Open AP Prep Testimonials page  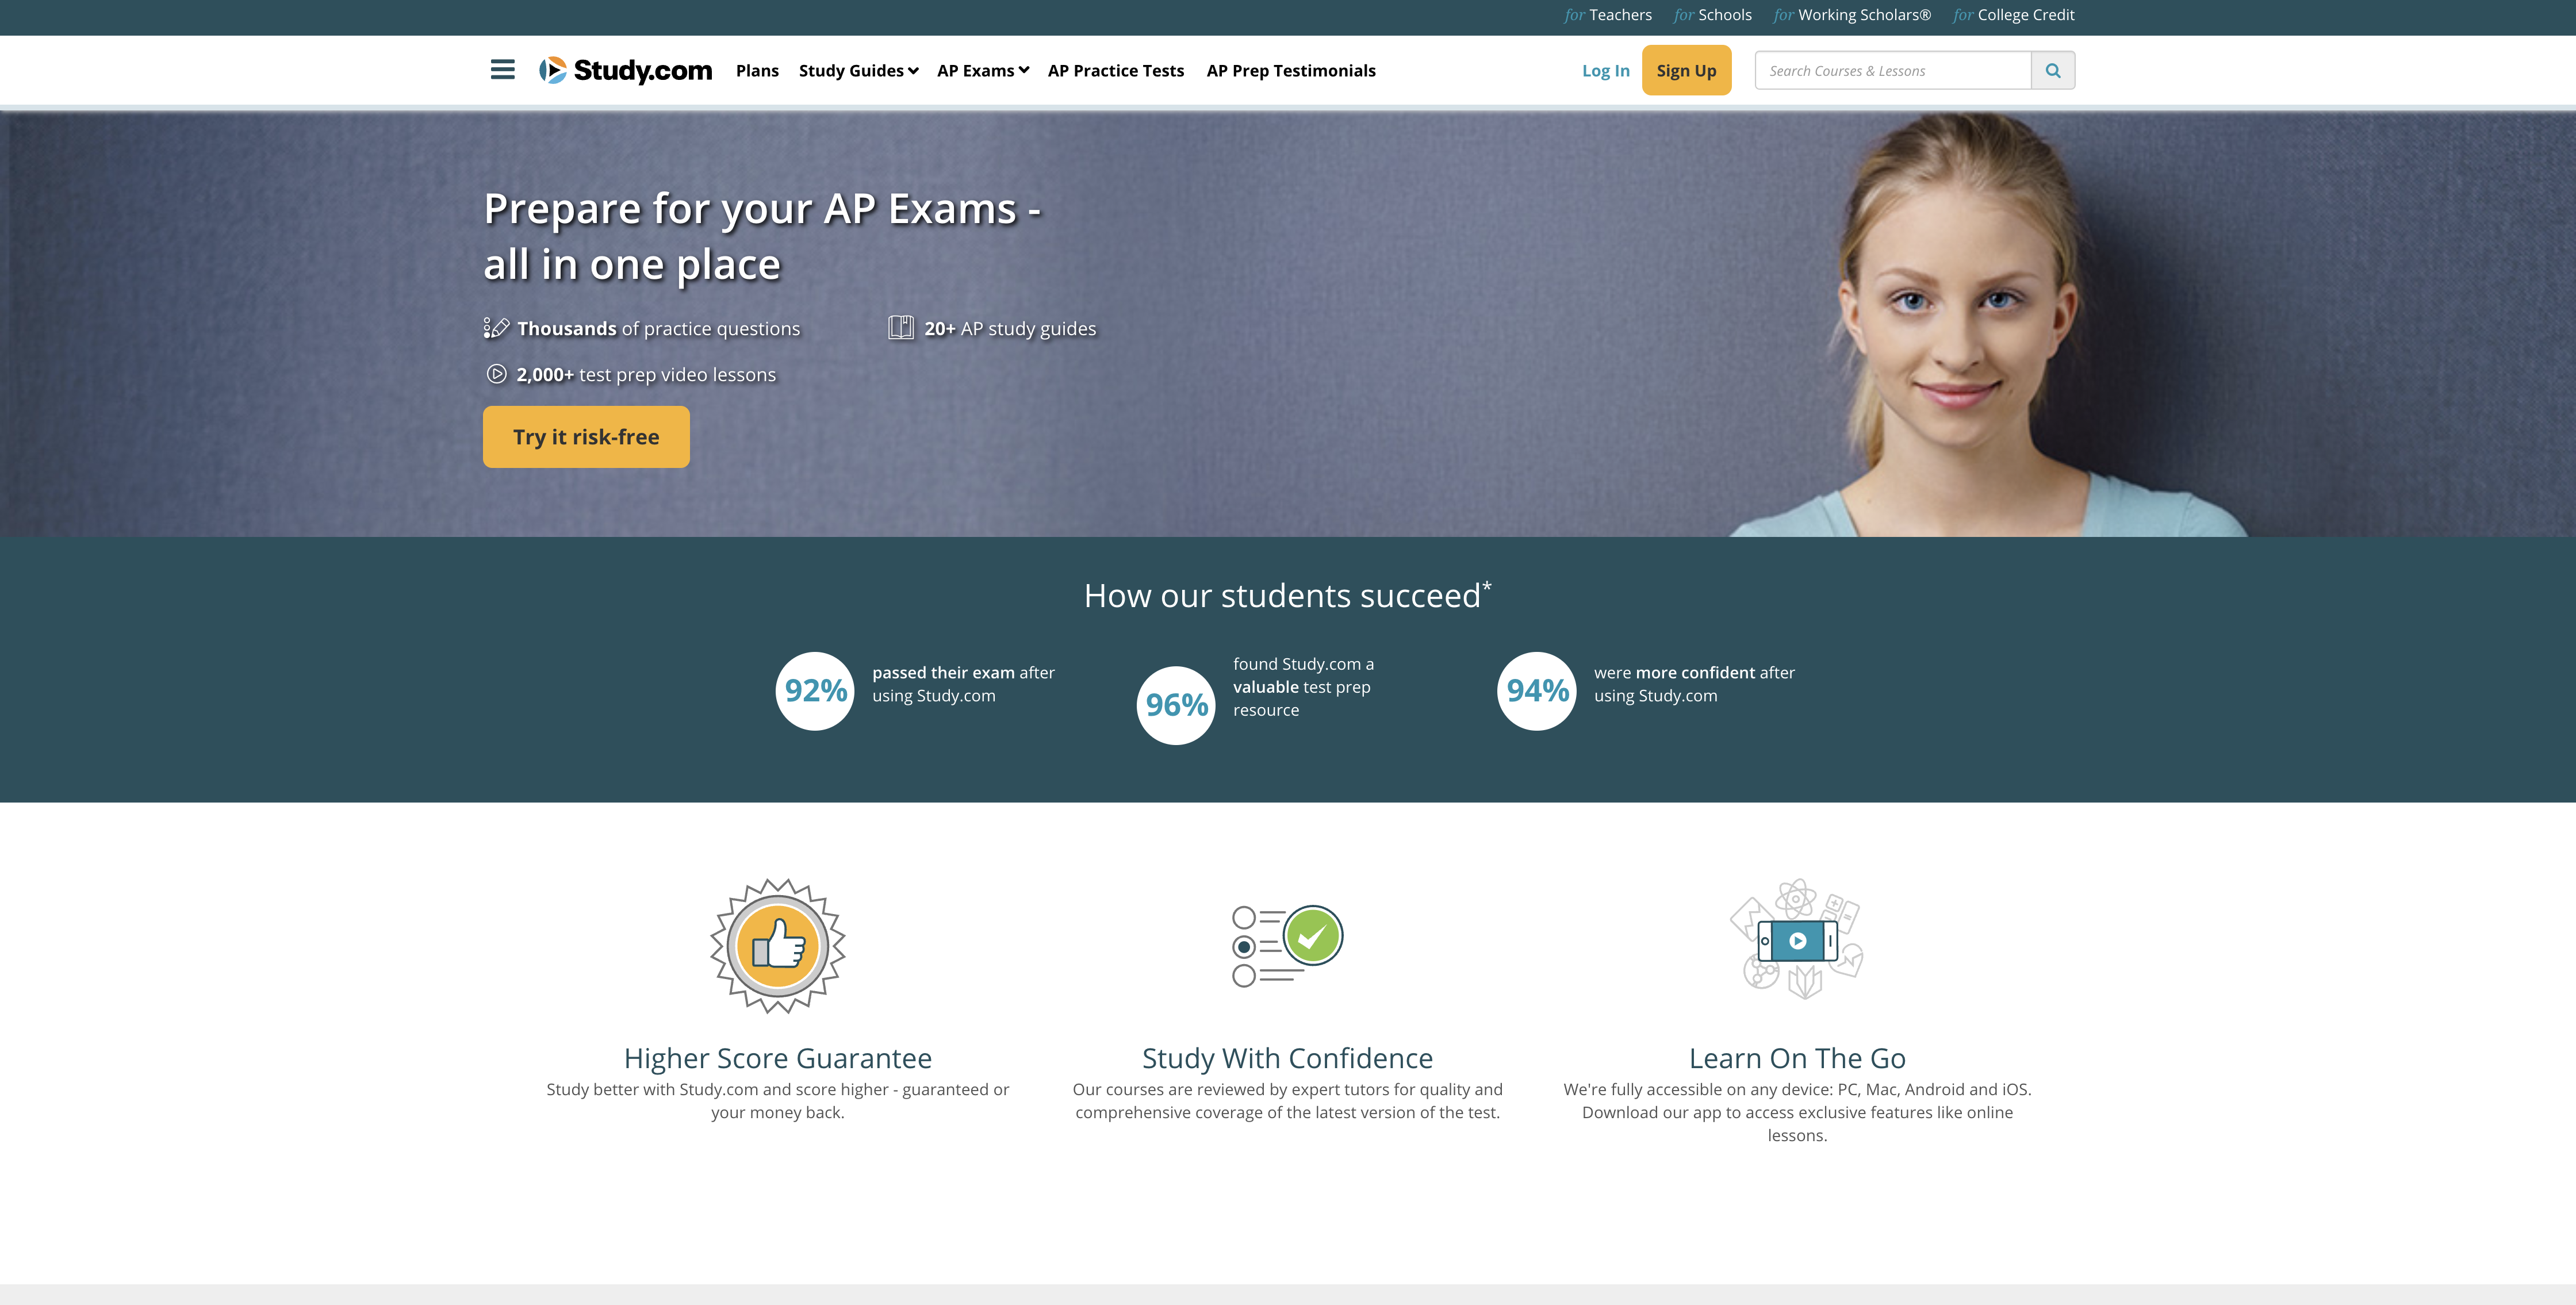pos(1290,71)
